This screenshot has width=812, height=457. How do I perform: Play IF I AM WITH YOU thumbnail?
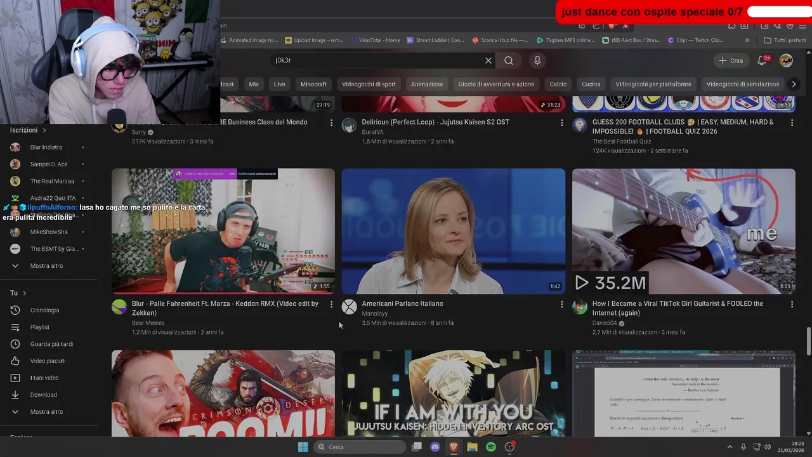click(454, 394)
